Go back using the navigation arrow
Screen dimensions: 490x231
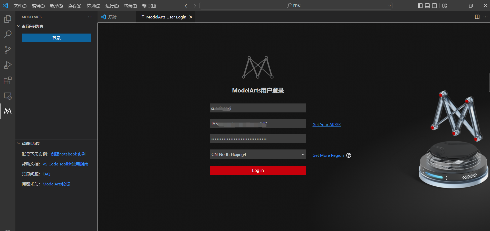(x=187, y=6)
